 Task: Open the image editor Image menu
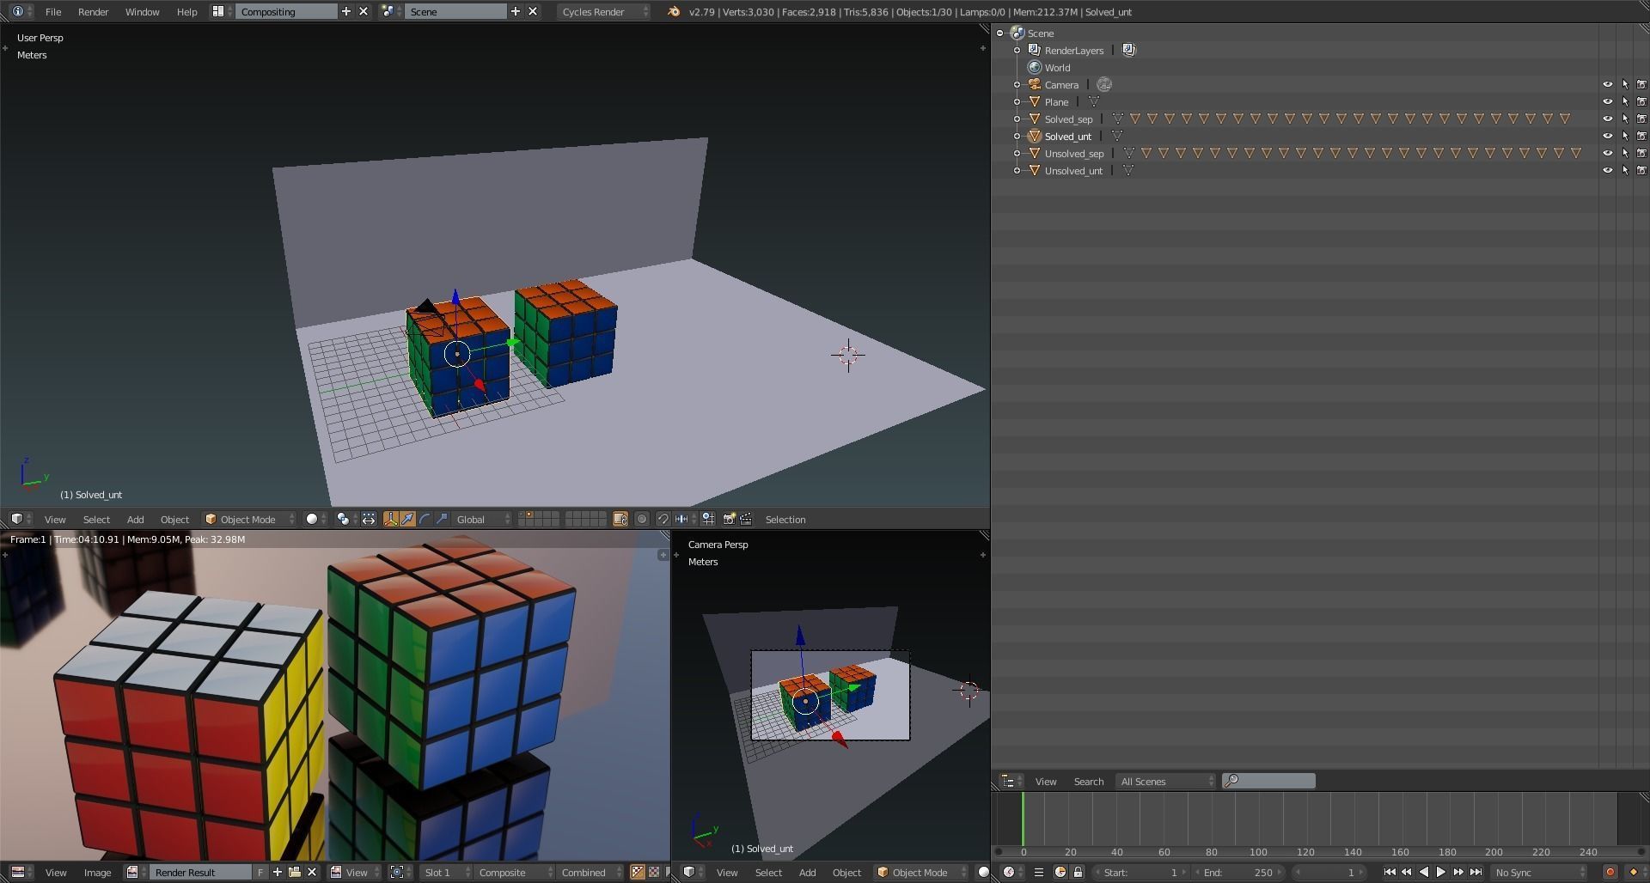tap(97, 873)
